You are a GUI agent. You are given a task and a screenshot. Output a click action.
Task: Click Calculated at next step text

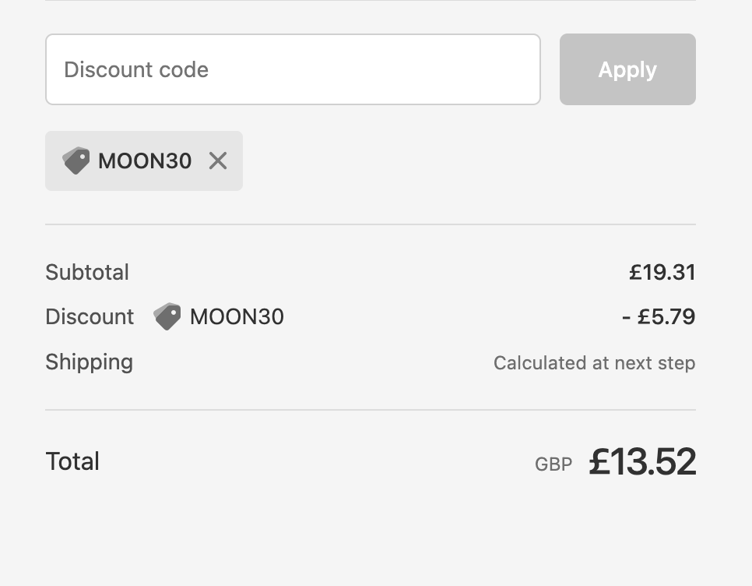pos(595,363)
